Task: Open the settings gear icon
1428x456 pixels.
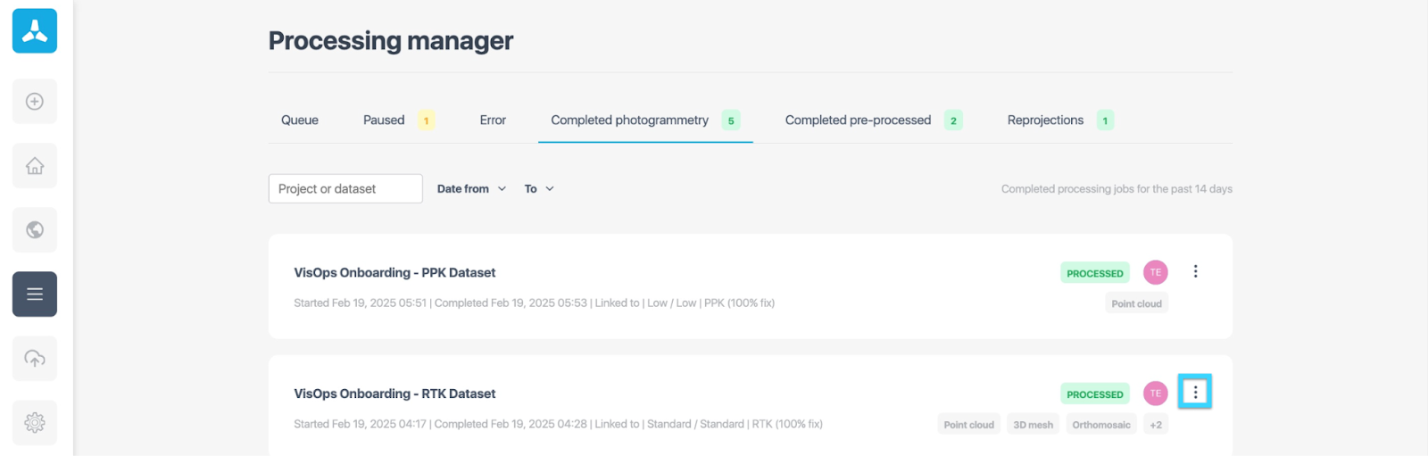Action: pyautogui.click(x=35, y=423)
